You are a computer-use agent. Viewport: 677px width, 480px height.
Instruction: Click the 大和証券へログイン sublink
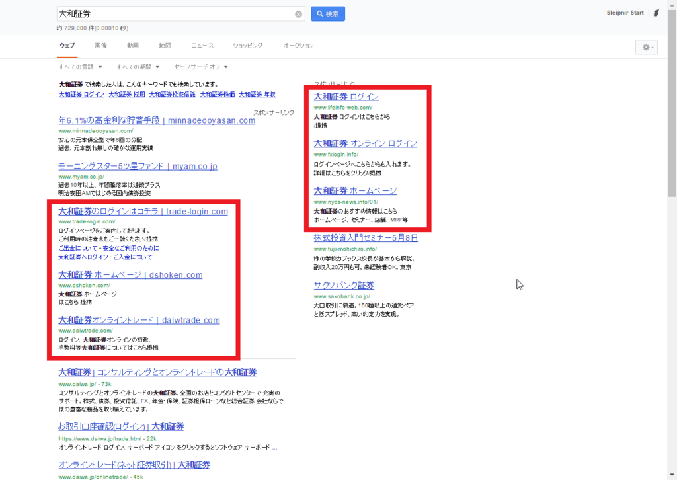tap(83, 257)
